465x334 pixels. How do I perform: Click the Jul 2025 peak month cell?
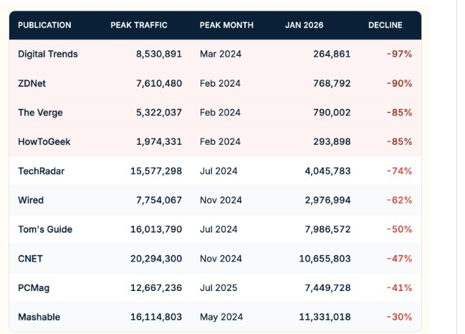pyautogui.click(x=219, y=288)
